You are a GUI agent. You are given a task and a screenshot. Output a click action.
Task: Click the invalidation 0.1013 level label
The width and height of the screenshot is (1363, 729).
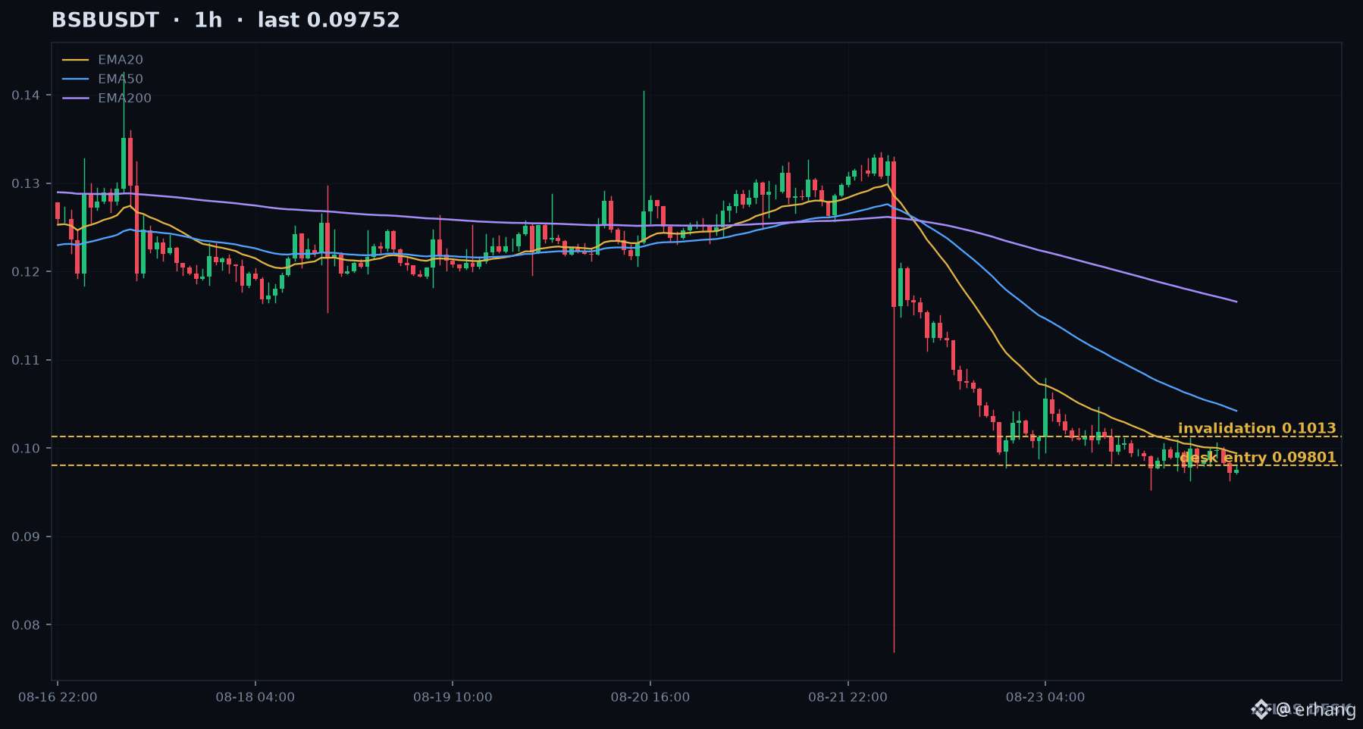(1257, 428)
